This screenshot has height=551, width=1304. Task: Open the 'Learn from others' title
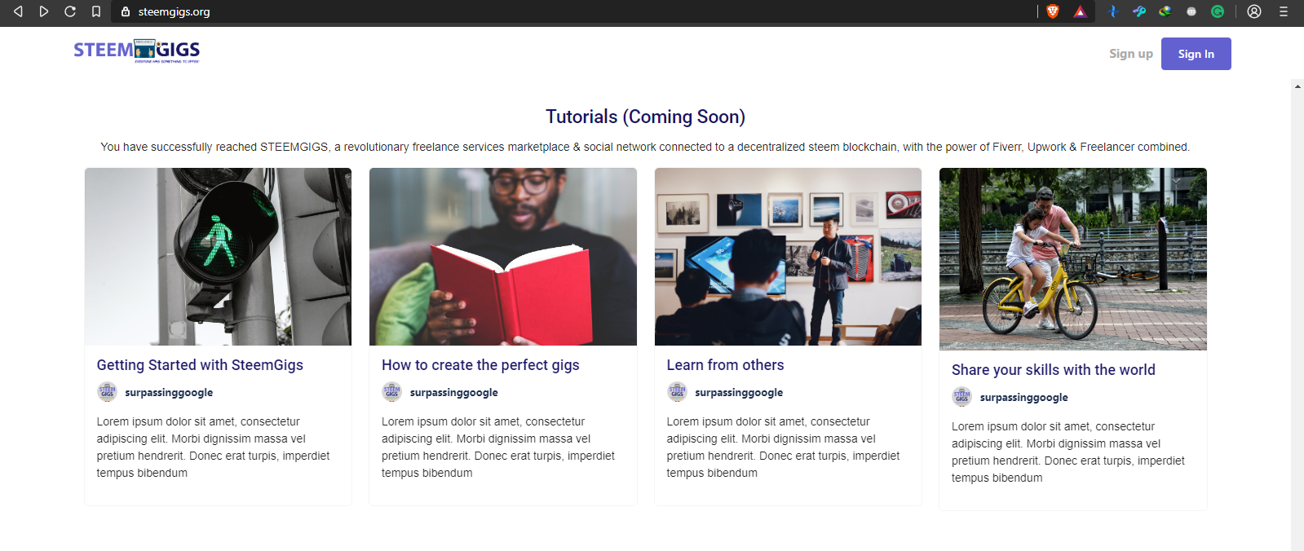725,365
